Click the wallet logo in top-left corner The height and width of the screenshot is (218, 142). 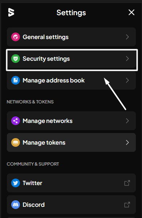coord(11,12)
